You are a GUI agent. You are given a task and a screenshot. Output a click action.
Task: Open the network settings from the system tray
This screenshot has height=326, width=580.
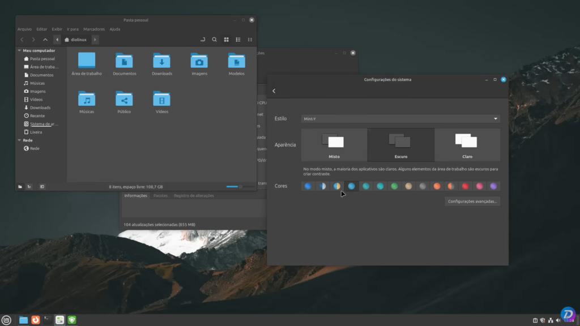tap(551, 320)
